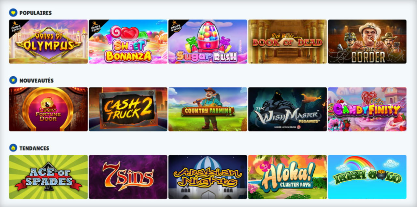Play the CandyFinity slot
This screenshot has width=417, height=207.
tap(367, 109)
